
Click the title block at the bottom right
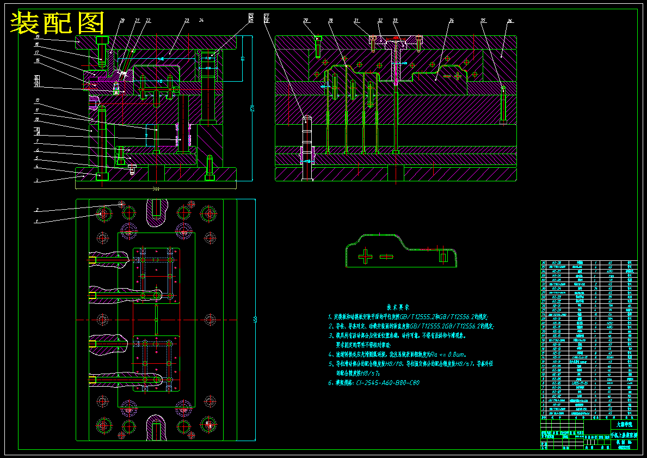click(589, 435)
